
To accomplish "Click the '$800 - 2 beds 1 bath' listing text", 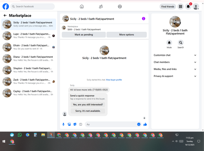I will (x=84, y=29).
